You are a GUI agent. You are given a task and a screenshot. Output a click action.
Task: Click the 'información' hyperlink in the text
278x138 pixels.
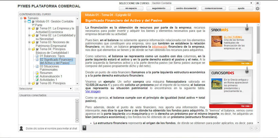pyautogui.click(x=160, y=47)
